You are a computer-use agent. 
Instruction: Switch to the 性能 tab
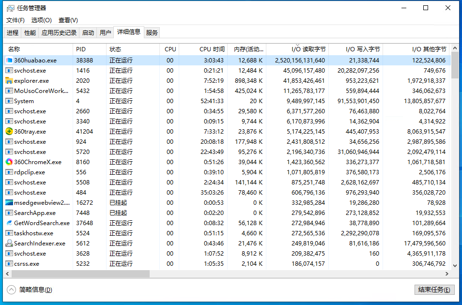pos(30,33)
